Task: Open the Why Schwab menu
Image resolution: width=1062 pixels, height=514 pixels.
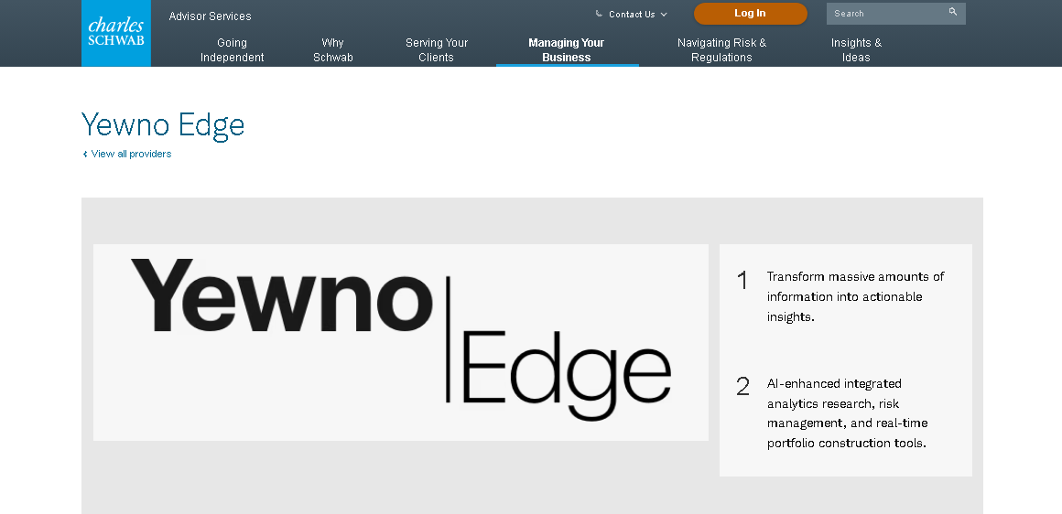Action: pos(332,50)
